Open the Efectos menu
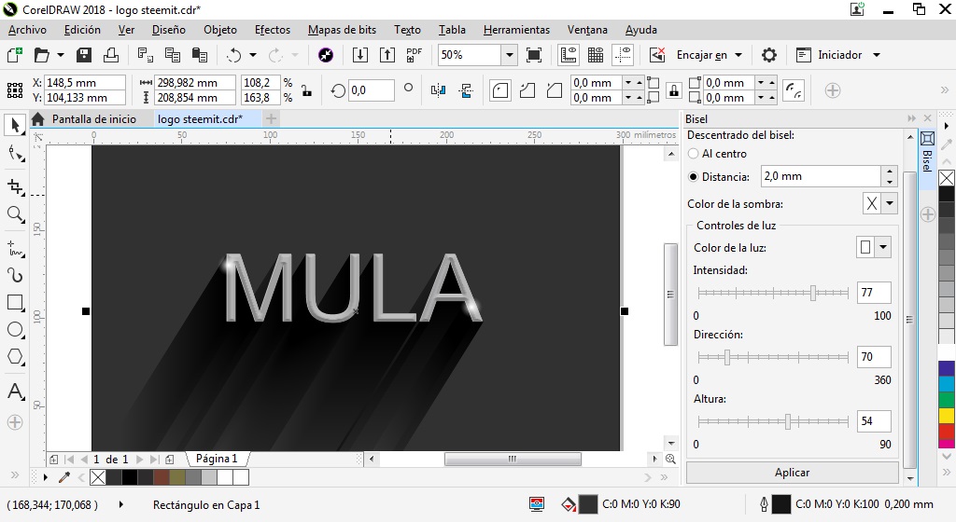The width and height of the screenshot is (956, 522). tap(273, 30)
